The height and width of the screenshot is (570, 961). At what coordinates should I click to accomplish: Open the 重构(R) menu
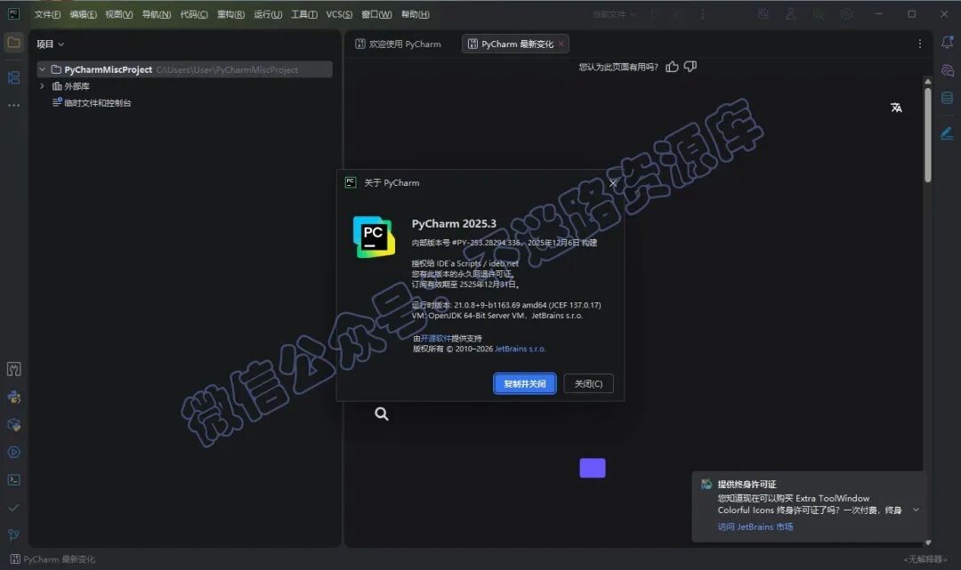pyautogui.click(x=230, y=14)
